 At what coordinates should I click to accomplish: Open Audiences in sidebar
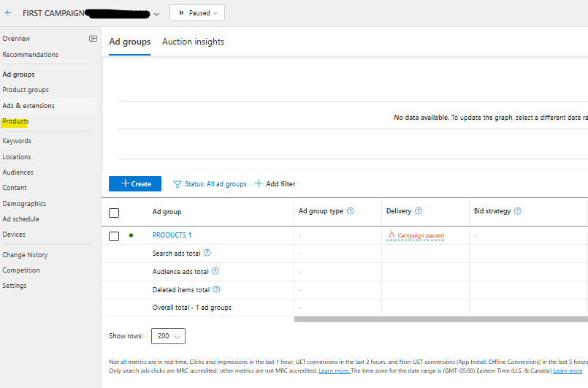pos(18,172)
